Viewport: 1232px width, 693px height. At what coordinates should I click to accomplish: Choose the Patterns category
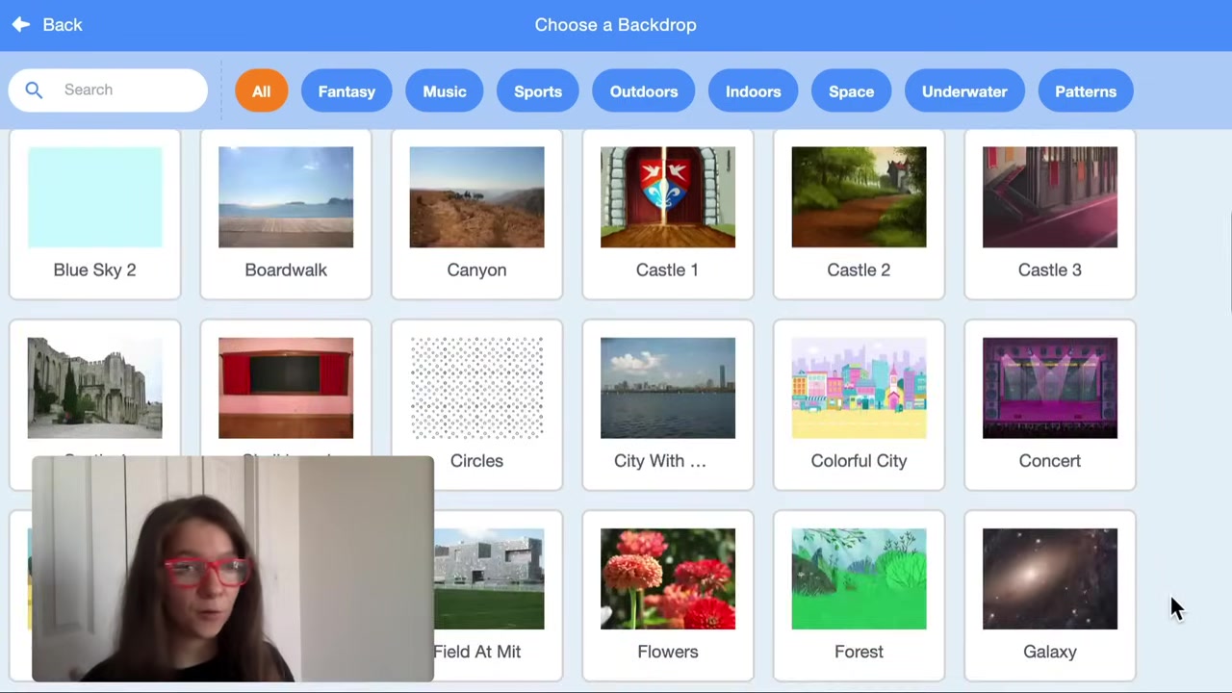tap(1085, 91)
